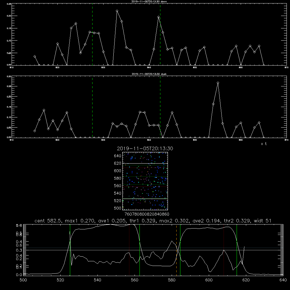The height and width of the screenshot is (290, 290).
Task: Click the upper white horizontal line in center image
Action: tap(145, 164)
